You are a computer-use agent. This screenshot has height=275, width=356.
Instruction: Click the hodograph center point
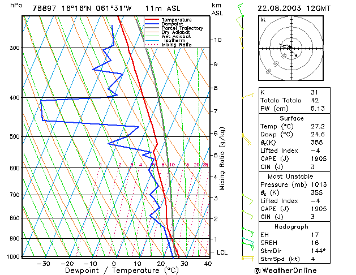click(x=291, y=48)
